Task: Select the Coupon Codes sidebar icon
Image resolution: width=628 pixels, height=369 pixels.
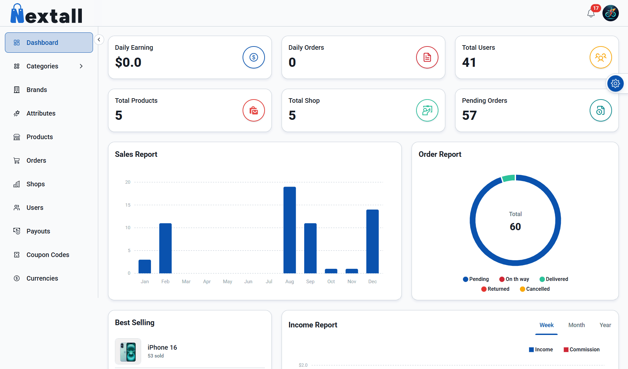Action: 17,255
